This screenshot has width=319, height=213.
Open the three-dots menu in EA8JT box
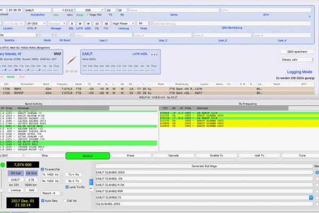(x=154, y=55)
